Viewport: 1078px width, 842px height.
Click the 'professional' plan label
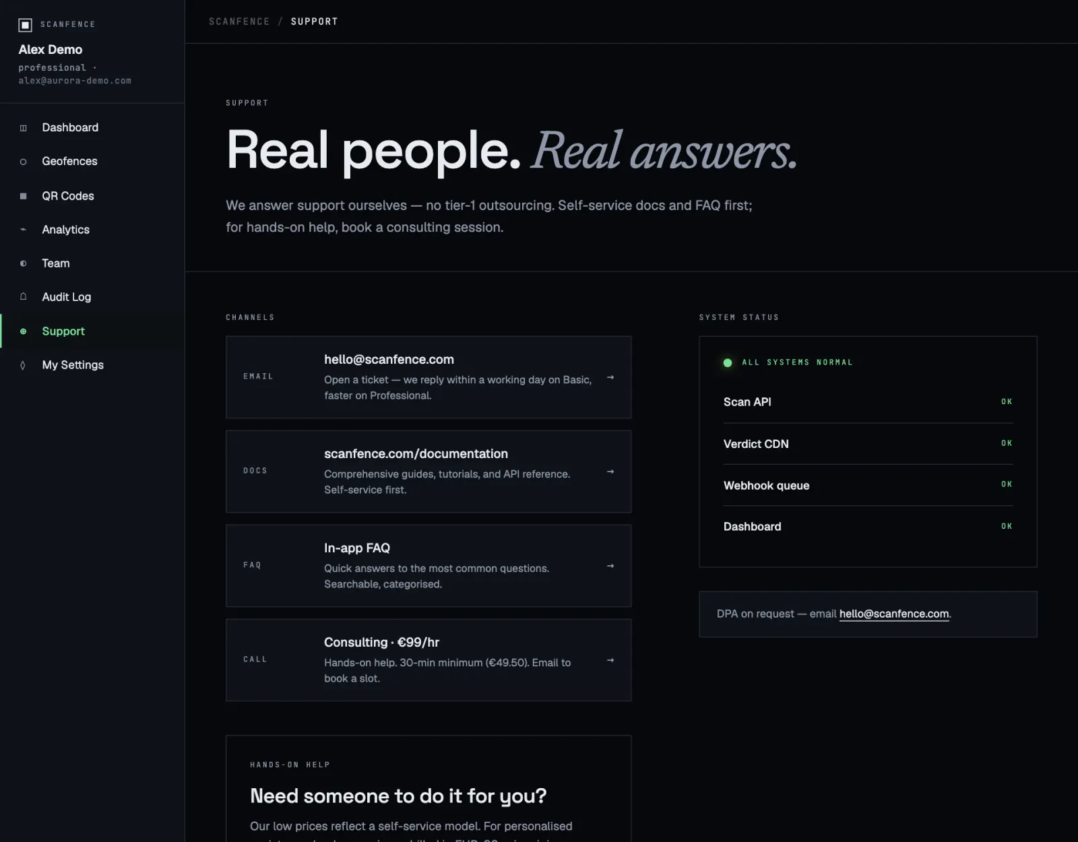tap(53, 68)
